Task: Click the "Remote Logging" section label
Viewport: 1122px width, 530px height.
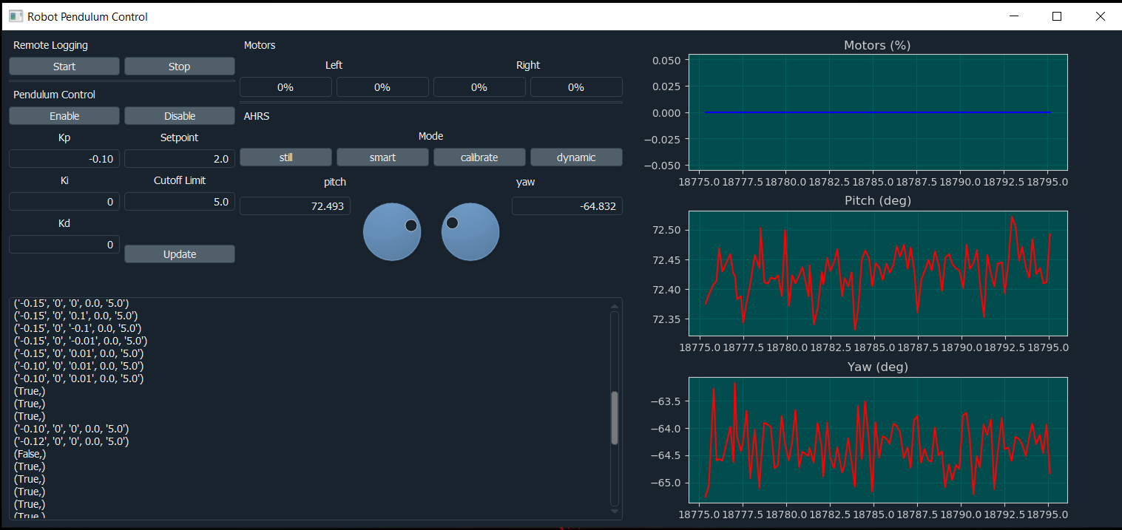Action: [50, 45]
